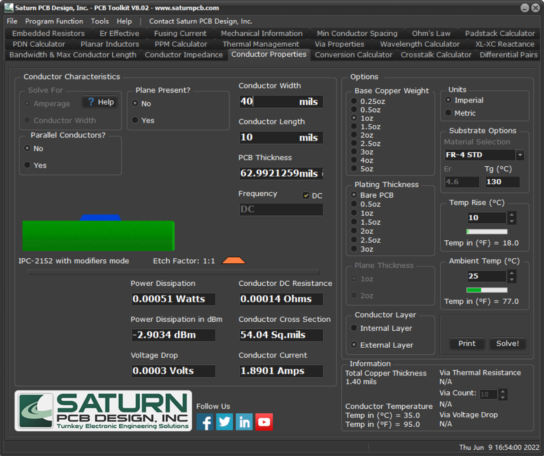Open the Thermal Management tab
The height and width of the screenshot is (456, 544).
pyautogui.click(x=261, y=44)
